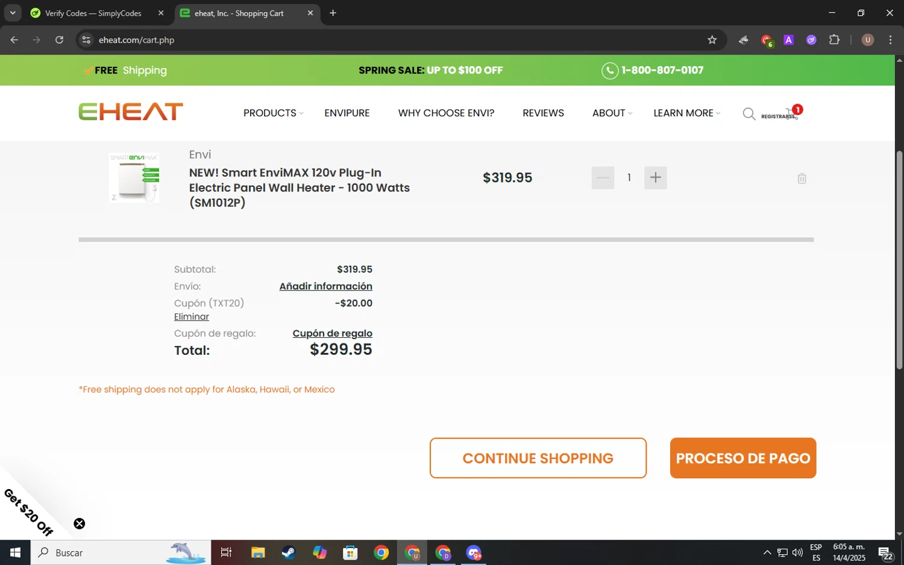This screenshot has width=904, height=565.
Task: Switch to Verify Codes — SimplyCodes tab
Action: point(93,13)
